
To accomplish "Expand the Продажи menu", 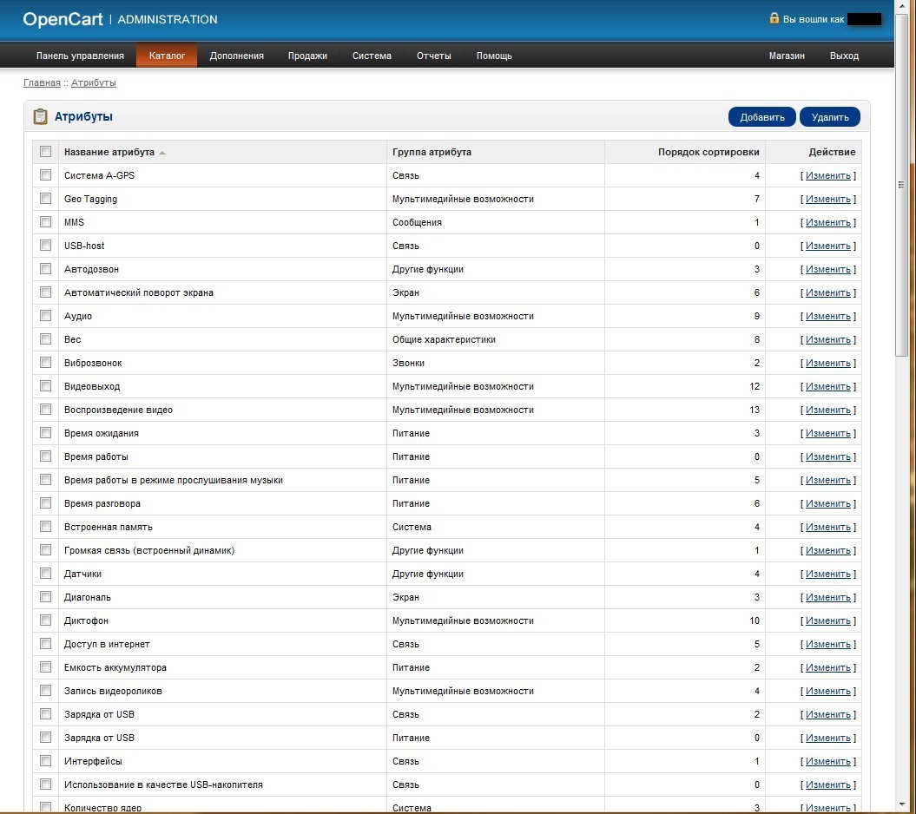I will [307, 56].
